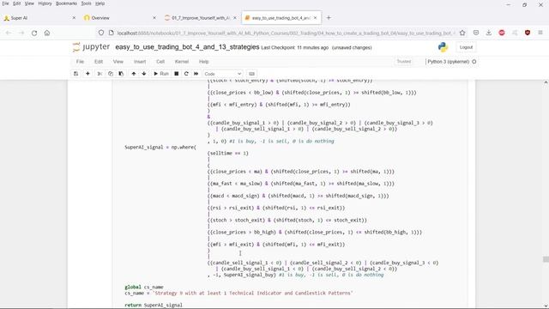549x309 pixels.
Task: Click the 'return SuperAI_signal' code line
Action: (154, 306)
